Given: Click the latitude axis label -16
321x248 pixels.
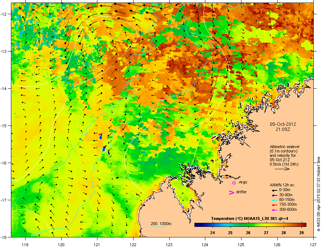Looking at the screenshot, I should pos(4,163).
